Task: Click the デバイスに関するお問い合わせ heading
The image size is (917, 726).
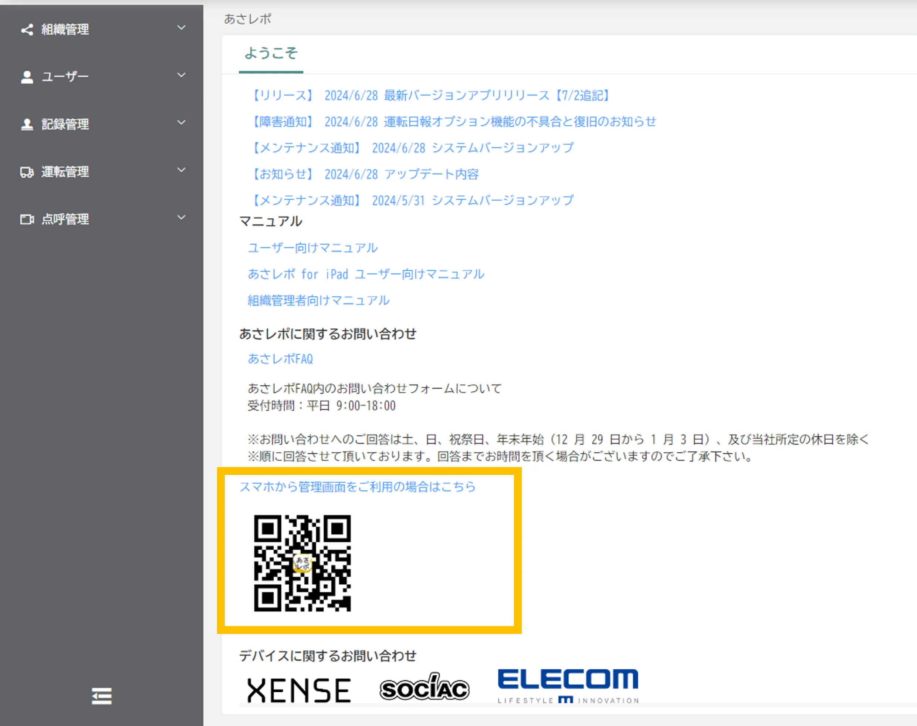Action: point(328,656)
